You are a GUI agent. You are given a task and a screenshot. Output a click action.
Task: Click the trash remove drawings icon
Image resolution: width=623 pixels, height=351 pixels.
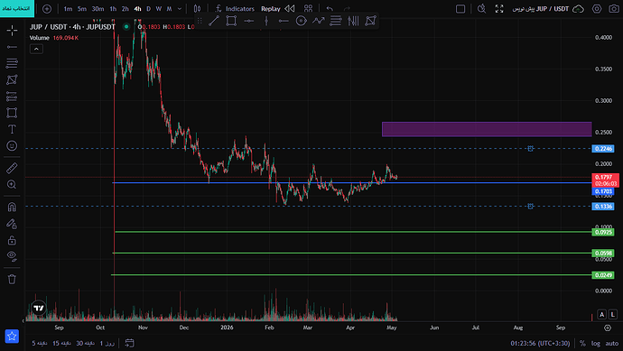pyautogui.click(x=12, y=279)
